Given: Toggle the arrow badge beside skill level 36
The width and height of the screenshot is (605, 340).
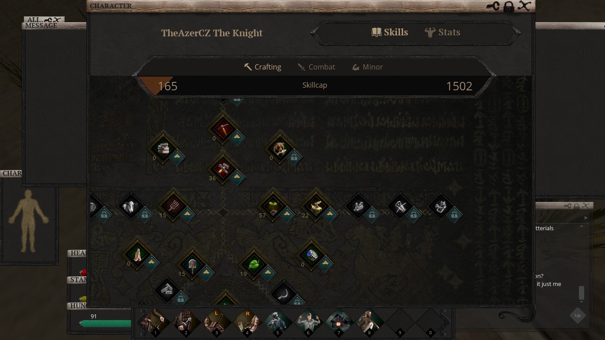Looking at the screenshot, I should coord(237,177).
